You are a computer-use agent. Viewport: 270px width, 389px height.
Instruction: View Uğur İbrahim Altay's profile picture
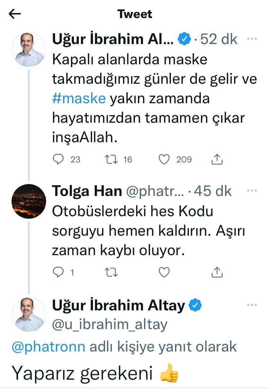tap(29, 49)
